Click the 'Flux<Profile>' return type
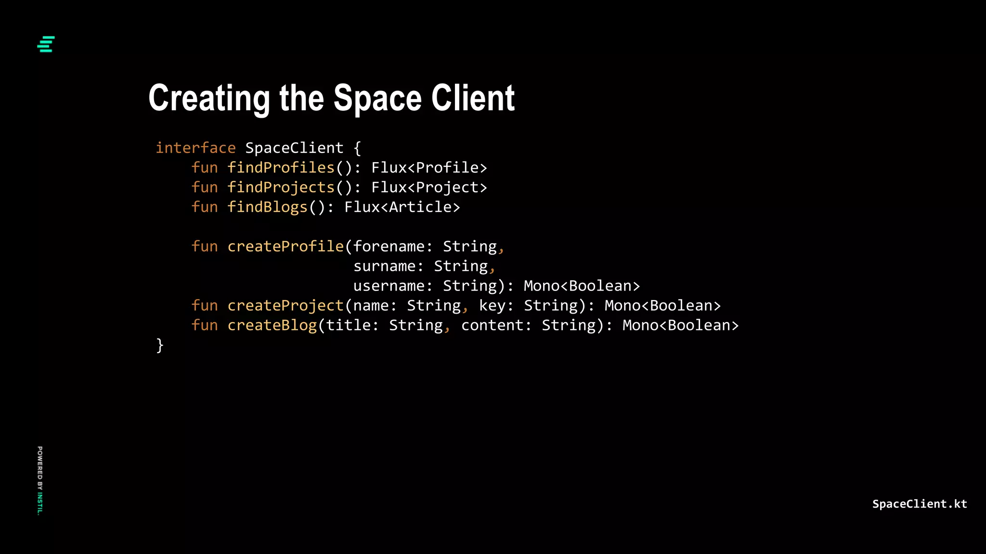 click(429, 167)
